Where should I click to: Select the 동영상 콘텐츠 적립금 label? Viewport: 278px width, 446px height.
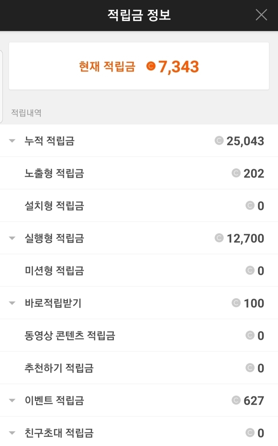pos(70,336)
